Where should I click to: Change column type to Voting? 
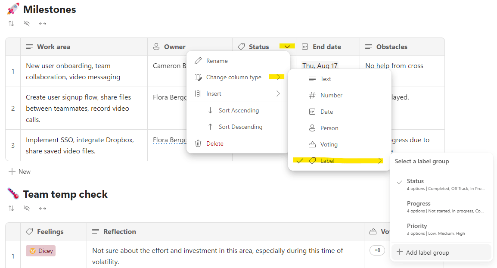click(x=329, y=144)
